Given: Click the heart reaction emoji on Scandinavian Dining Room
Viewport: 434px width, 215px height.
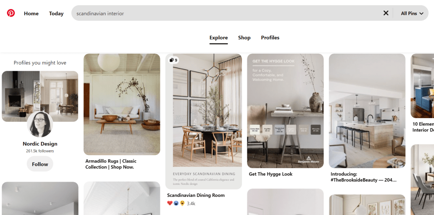Looking at the screenshot, I should [x=170, y=204].
